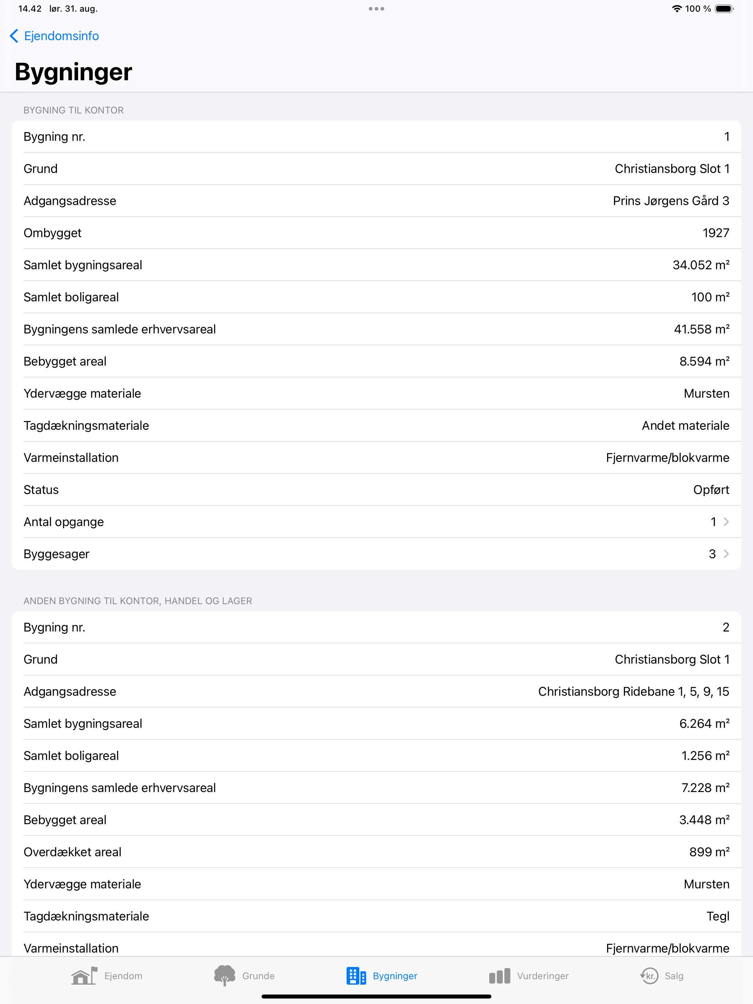
Task: Open the Vurderinger bar chart icon
Action: (500, 976)
